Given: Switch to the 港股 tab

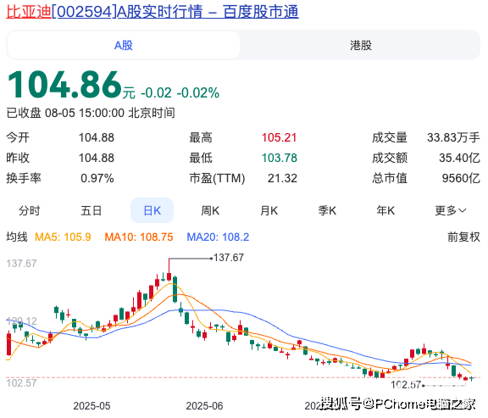Looking at the screenshot, I should pyautogui.click(x=361, y=46).
